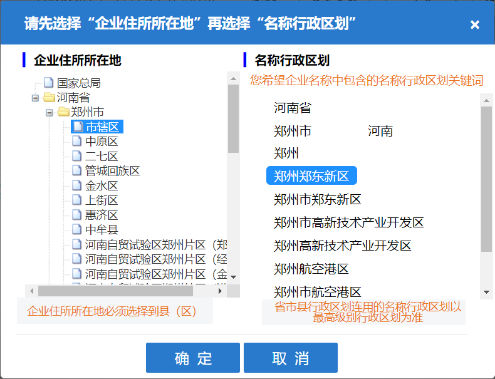
Task: Pick 郑州市航空港区 option
Action: point(318,292)
